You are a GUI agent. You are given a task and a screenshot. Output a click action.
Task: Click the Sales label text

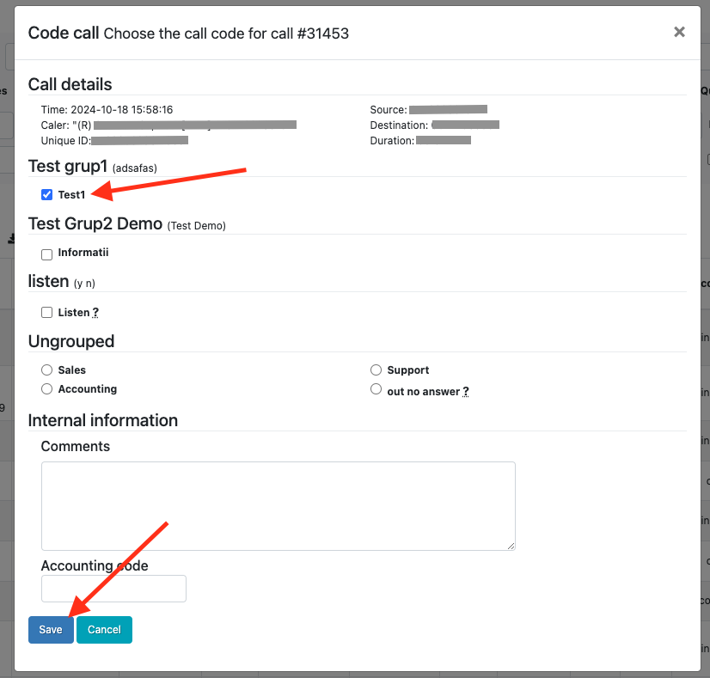click(72, 370)
